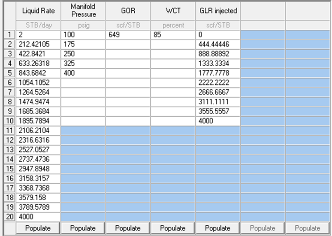Click GLR injected cell 2666.6667
Viewport: 332px width, 236px height.
pyautogui.click(x=218, y=92)
